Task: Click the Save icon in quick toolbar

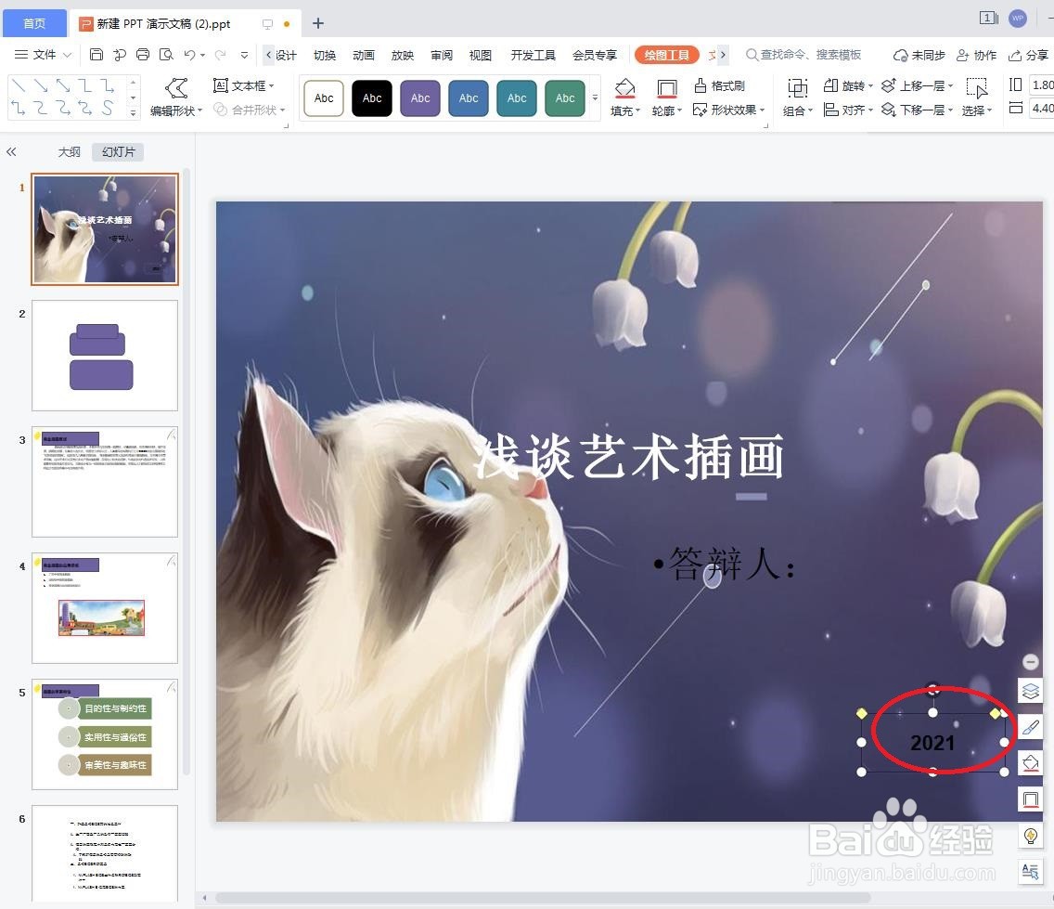Action: point(96,55)
